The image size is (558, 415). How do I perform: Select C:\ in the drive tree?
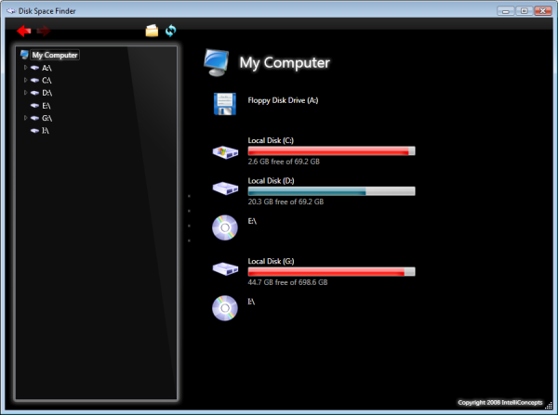pyautogui.click(x=46, y=80)
